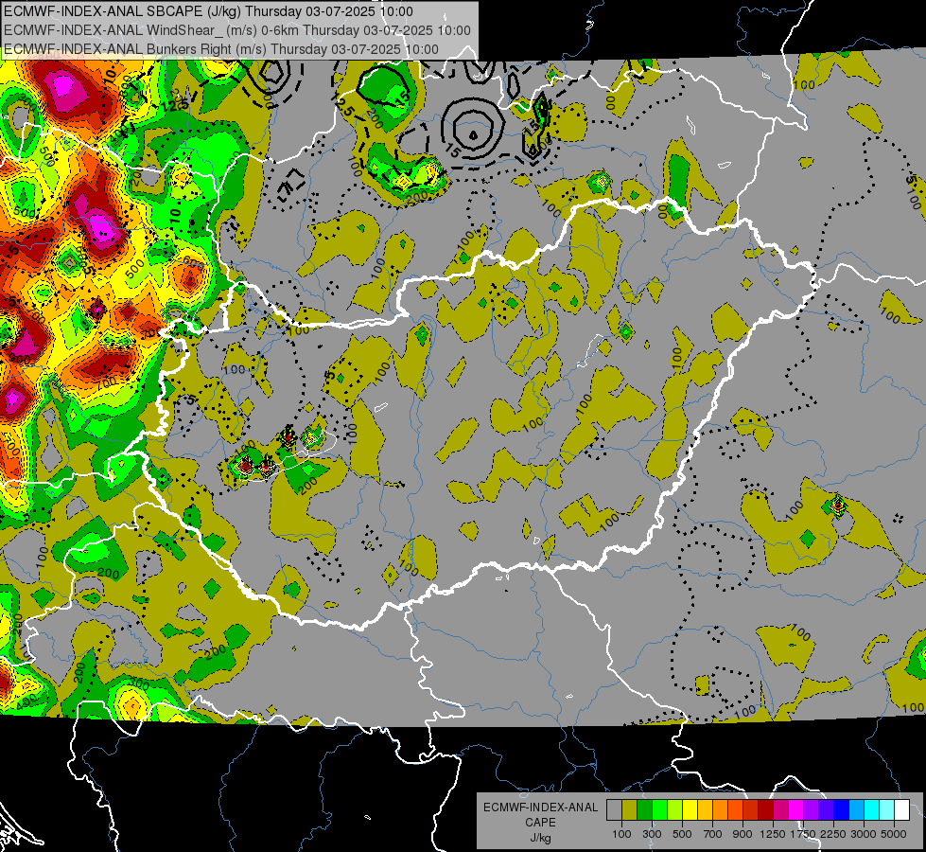
Task: Click the Bunkers Right header line
Action: [x=221, y=49]
